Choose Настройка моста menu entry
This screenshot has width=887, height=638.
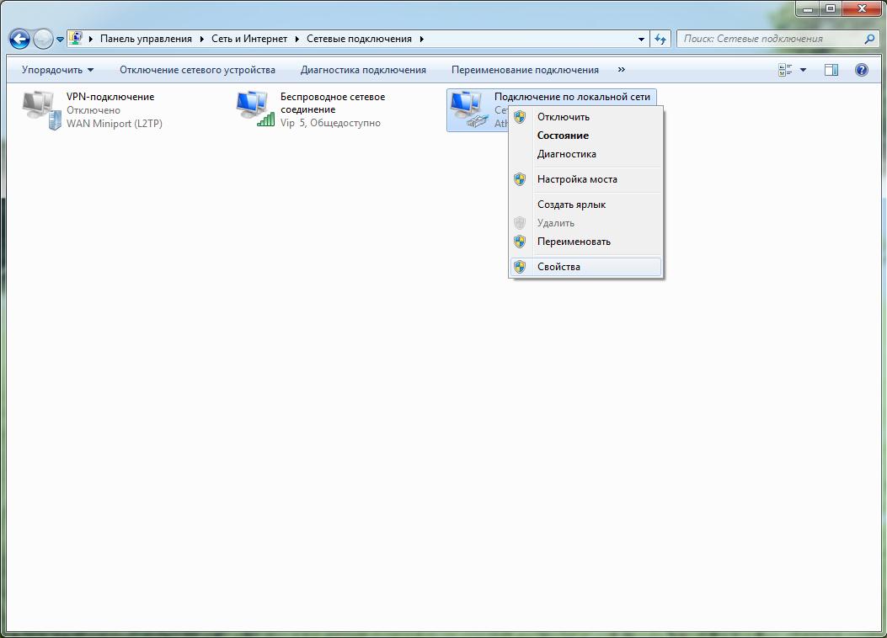pos(577,179)
